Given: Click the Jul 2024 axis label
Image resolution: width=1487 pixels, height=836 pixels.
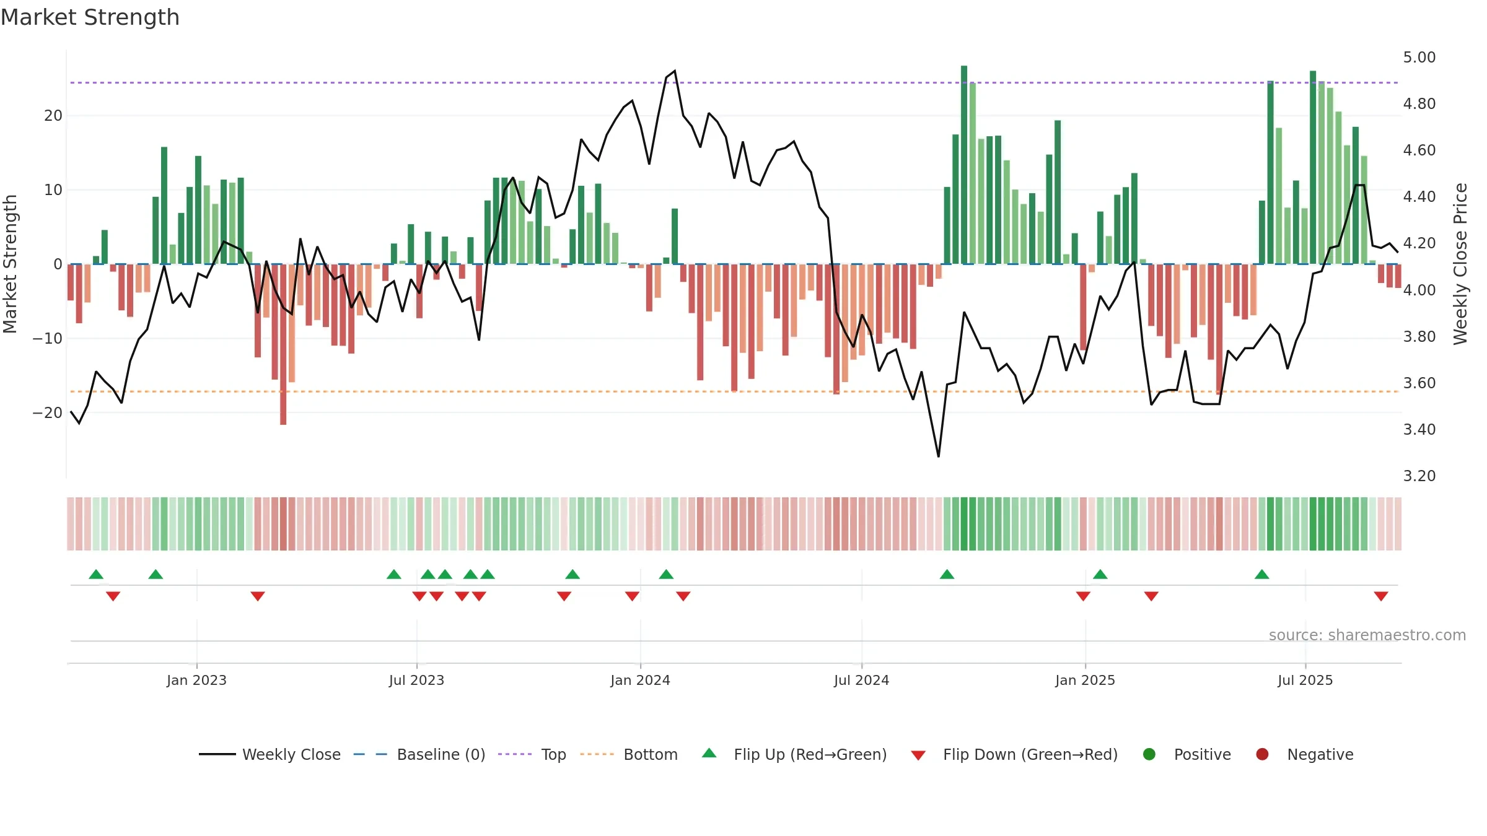Looking at the screenshot, I should coord(861,681).
